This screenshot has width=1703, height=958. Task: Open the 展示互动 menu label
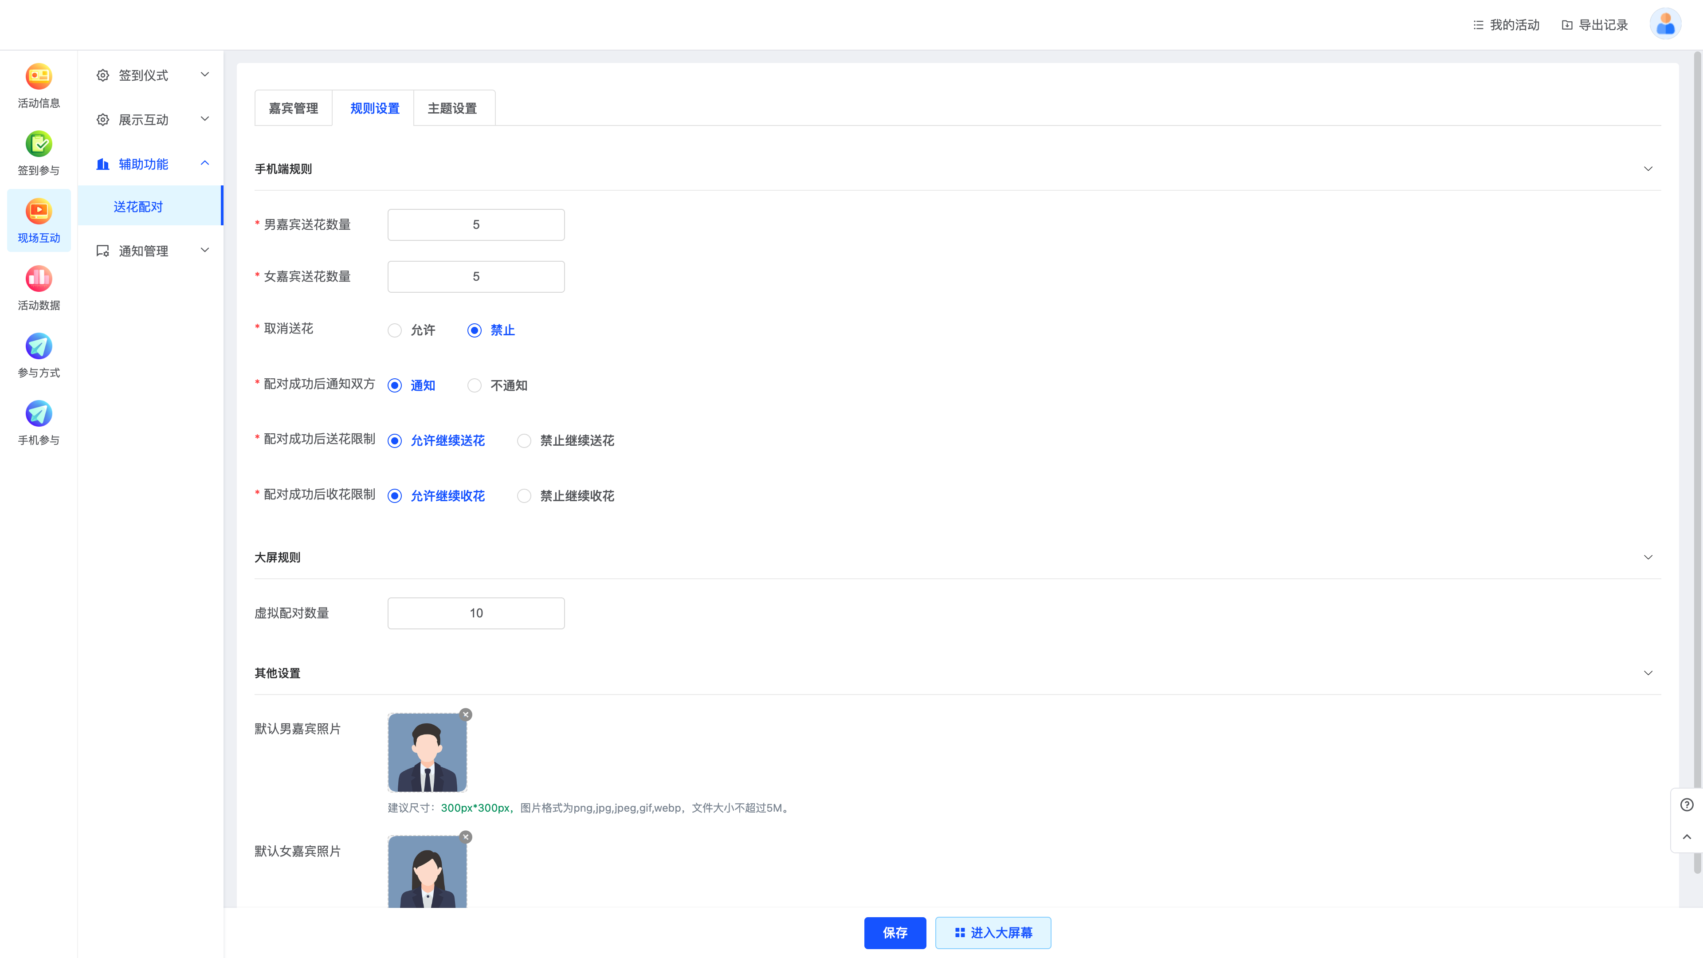(x=143, y=120)
